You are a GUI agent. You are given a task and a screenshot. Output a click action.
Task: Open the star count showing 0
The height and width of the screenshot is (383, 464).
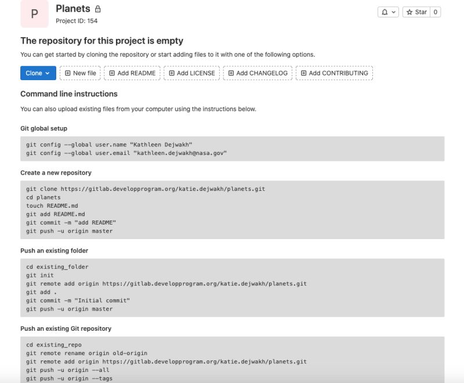pyautogui.click(x=436, y=12)
